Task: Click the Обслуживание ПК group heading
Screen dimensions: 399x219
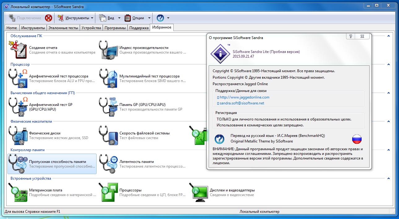Action: coord(26,36)
